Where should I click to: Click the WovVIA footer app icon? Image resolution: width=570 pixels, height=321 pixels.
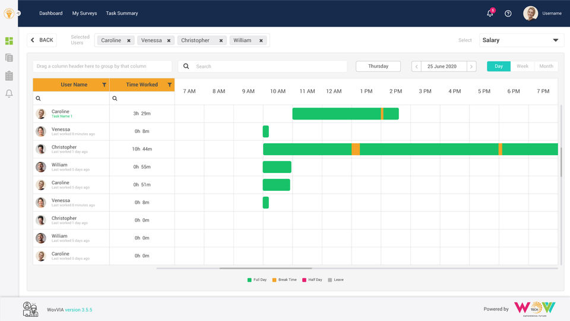30,309
